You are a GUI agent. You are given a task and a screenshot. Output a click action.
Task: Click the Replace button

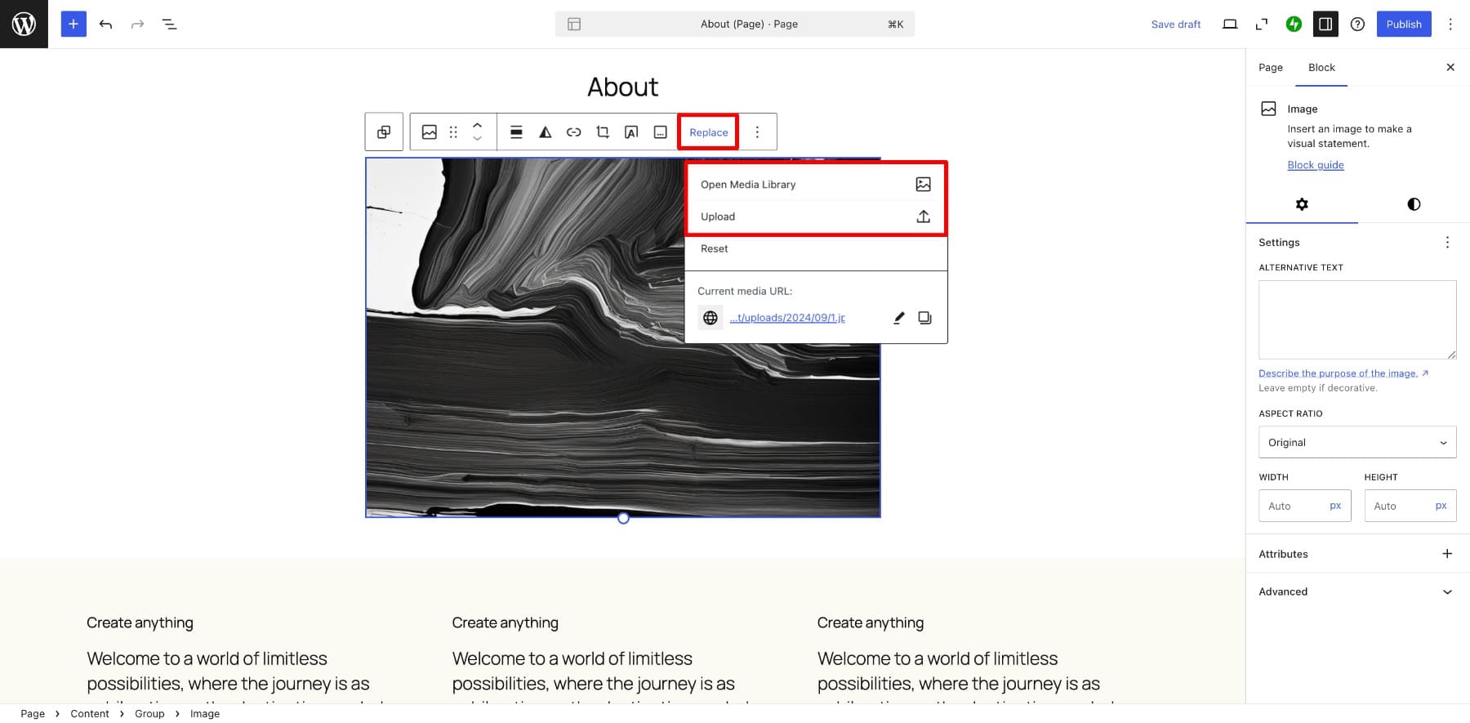tap(708, 132)
